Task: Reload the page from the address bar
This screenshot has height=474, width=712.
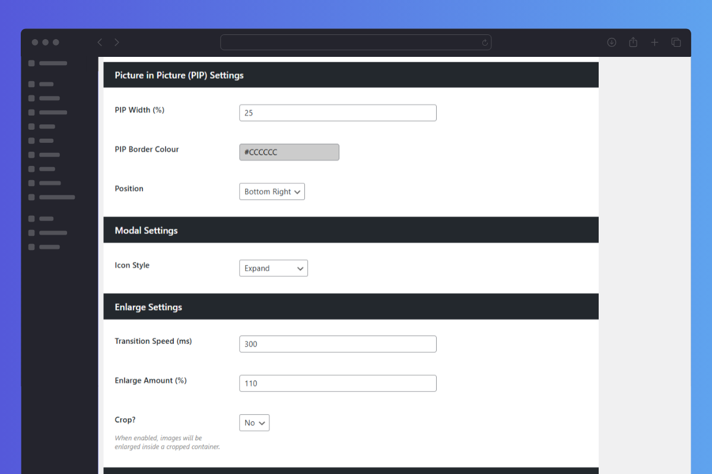Action: coord(485,43)
